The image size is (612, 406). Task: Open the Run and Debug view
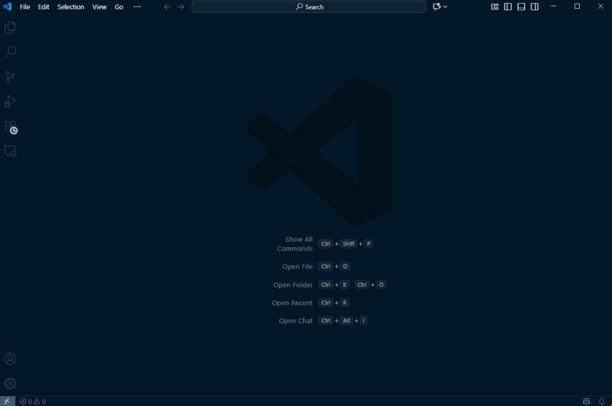(10, 101)
